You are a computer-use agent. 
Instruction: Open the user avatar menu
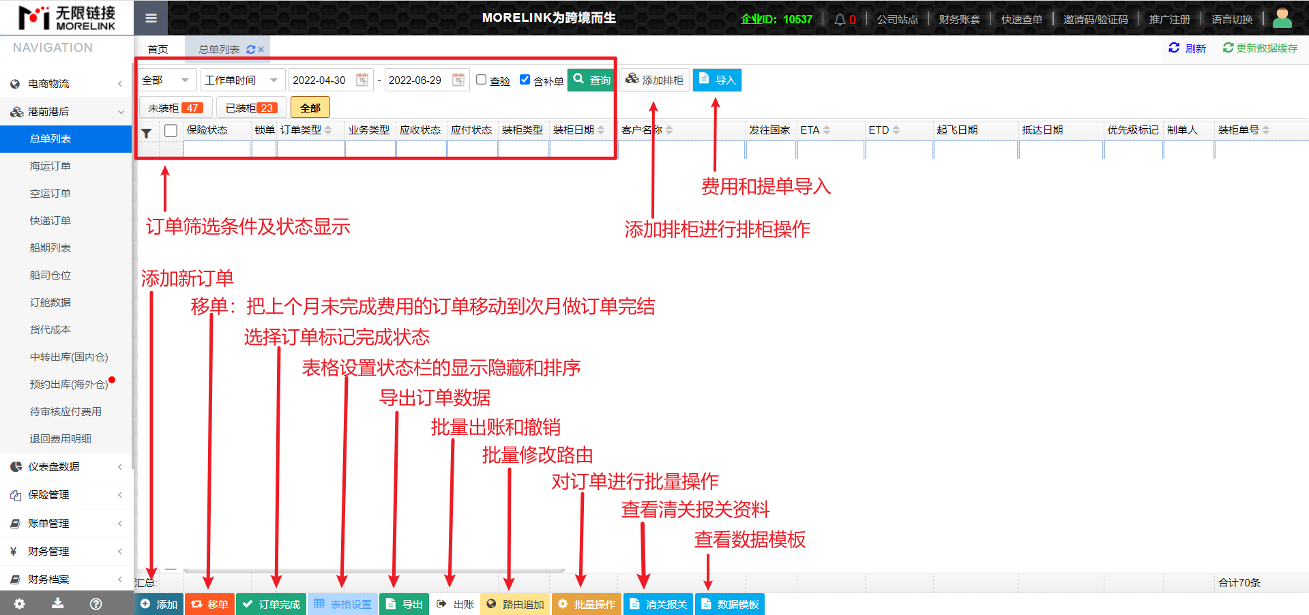(1282, 18)
